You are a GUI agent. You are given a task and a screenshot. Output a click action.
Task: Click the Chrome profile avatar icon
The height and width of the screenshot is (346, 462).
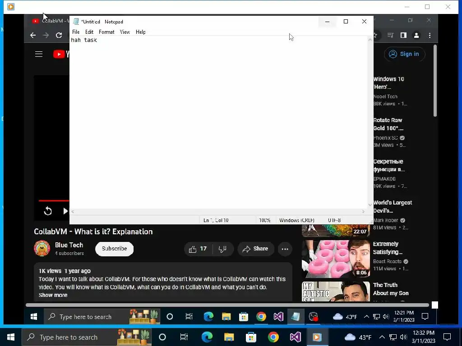416,35
